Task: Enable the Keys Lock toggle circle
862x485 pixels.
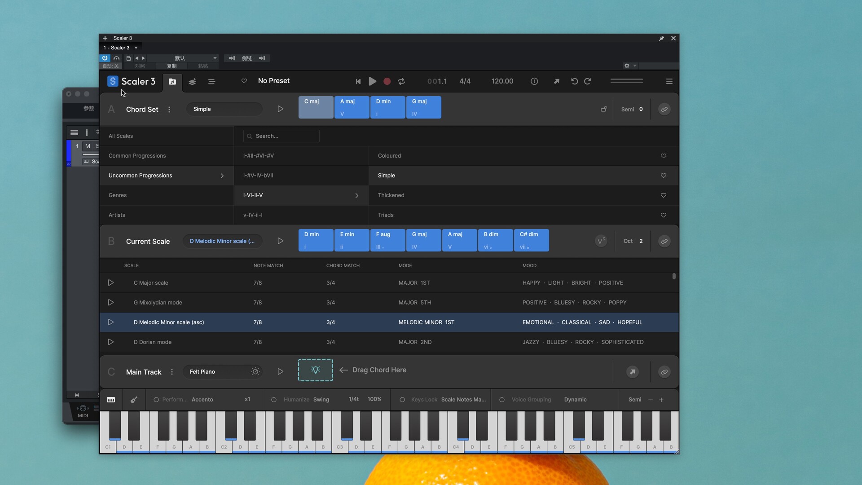Action: tap(402, 400)
